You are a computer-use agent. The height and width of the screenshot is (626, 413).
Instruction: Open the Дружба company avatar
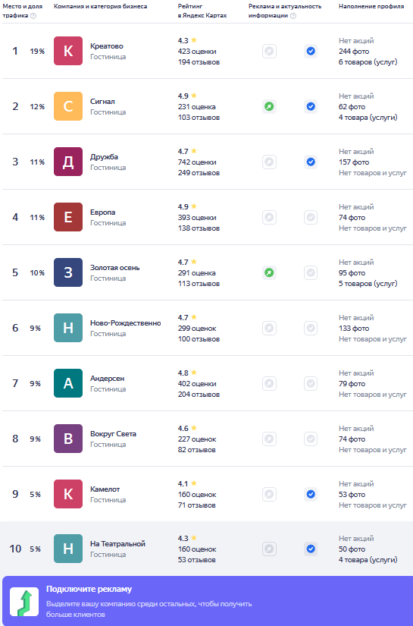point(68,162)
